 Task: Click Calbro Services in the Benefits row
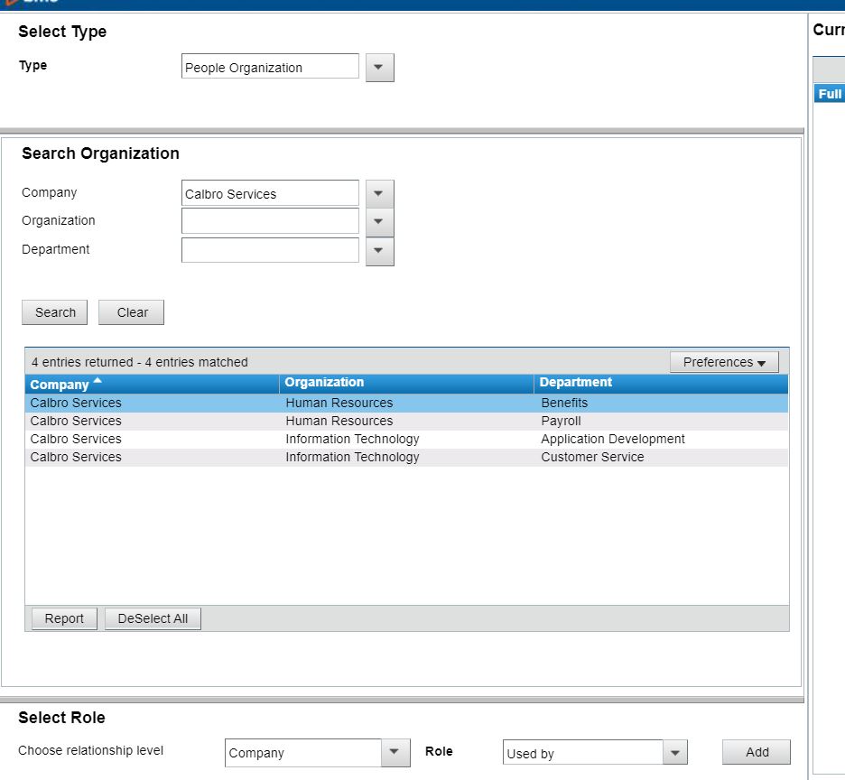pos(76,404)
